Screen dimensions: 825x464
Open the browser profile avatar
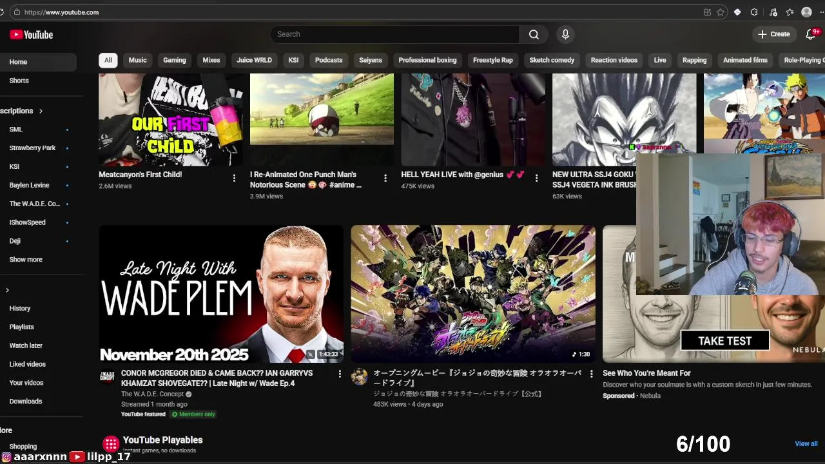point(806,12)
